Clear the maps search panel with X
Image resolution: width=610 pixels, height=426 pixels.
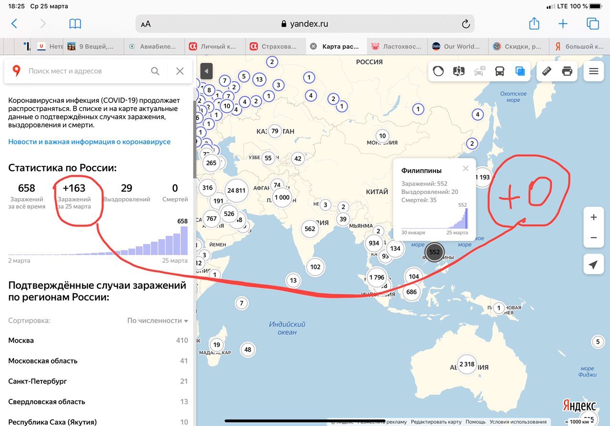[x=180, y=71]
